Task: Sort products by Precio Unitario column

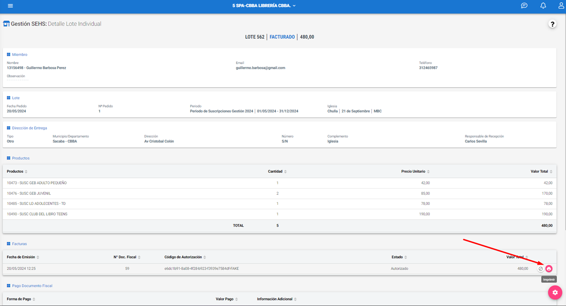Action: point(415,172)
